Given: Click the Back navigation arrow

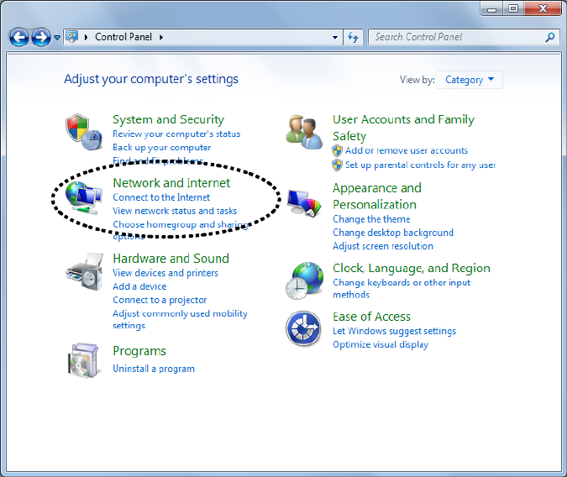Looking at the screenshot, I should pyautogui.click(x=18, y=37).
